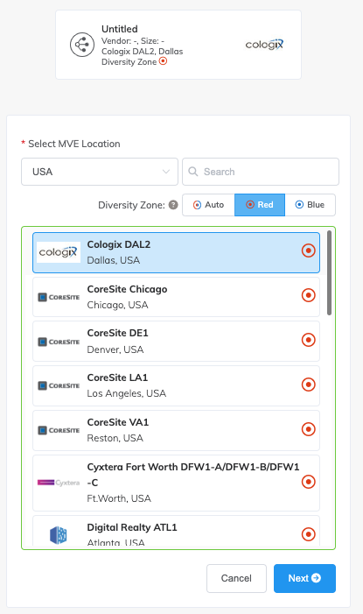Choose the CoreSite LA1 Los Angeles location
Viewport: 363px width, 614px height.
(x=176, y=385)
